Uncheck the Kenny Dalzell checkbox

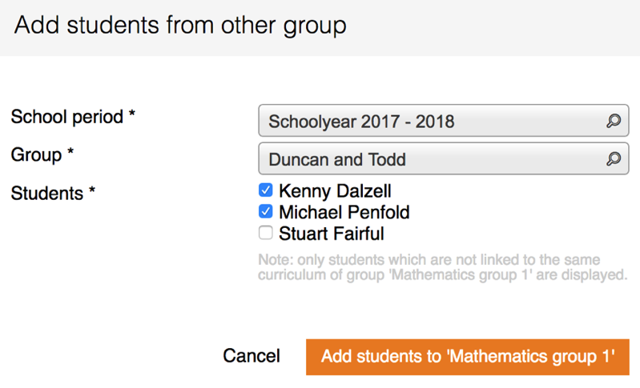coord(266,191)
